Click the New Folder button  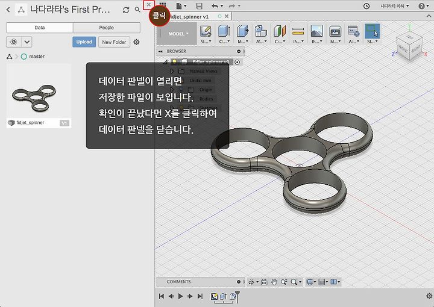(x=114, y=42)
